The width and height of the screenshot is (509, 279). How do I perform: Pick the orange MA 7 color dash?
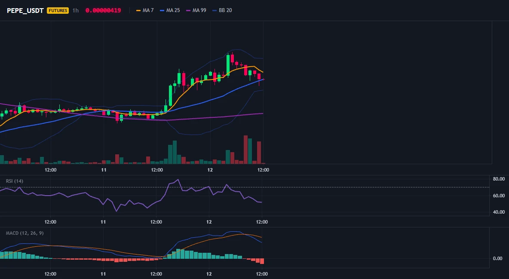pyautogui.click(x=138, y=10)
